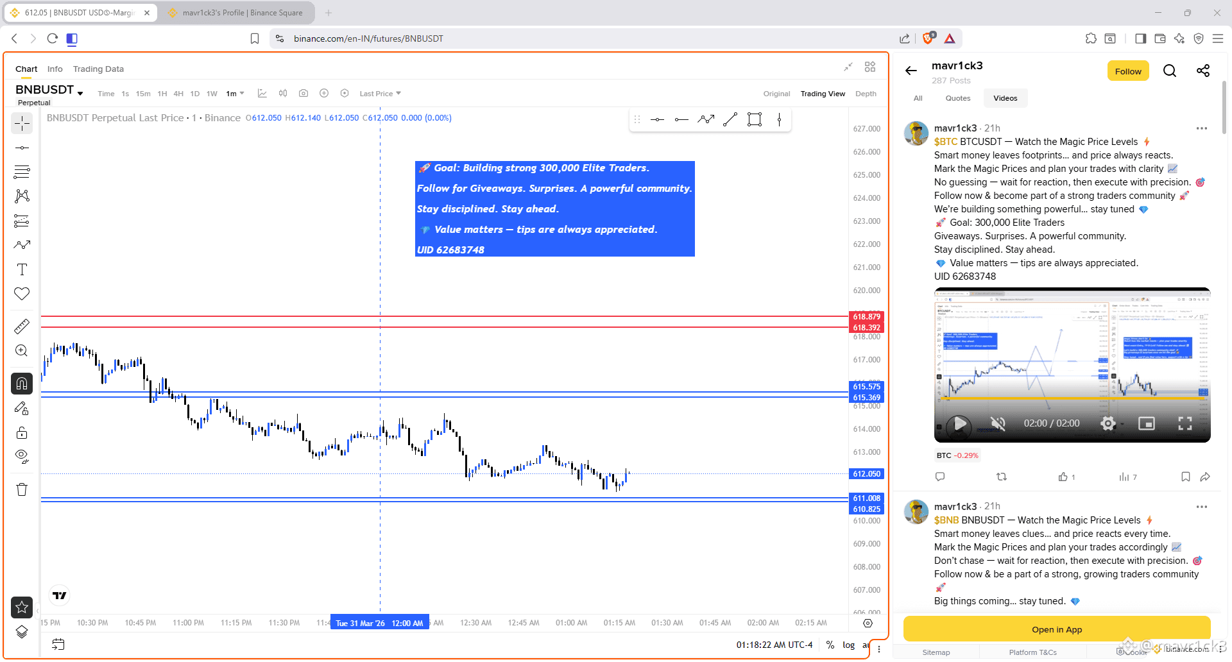Select the zigzag brush tool in left toolbar

point(22,245)
